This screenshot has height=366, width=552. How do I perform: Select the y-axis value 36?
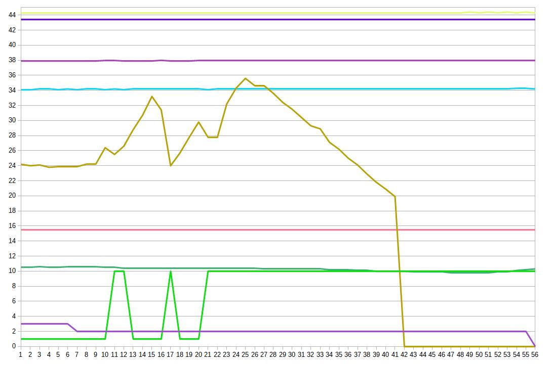[x=12, y=75]
